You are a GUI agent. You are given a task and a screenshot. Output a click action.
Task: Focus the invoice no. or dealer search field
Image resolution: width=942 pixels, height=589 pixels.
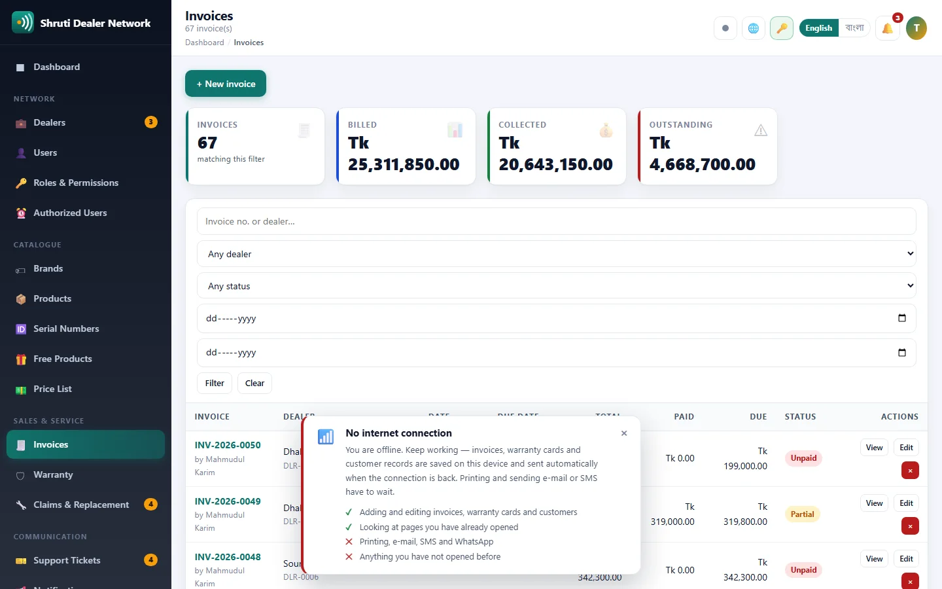click(x=556, y=221)
